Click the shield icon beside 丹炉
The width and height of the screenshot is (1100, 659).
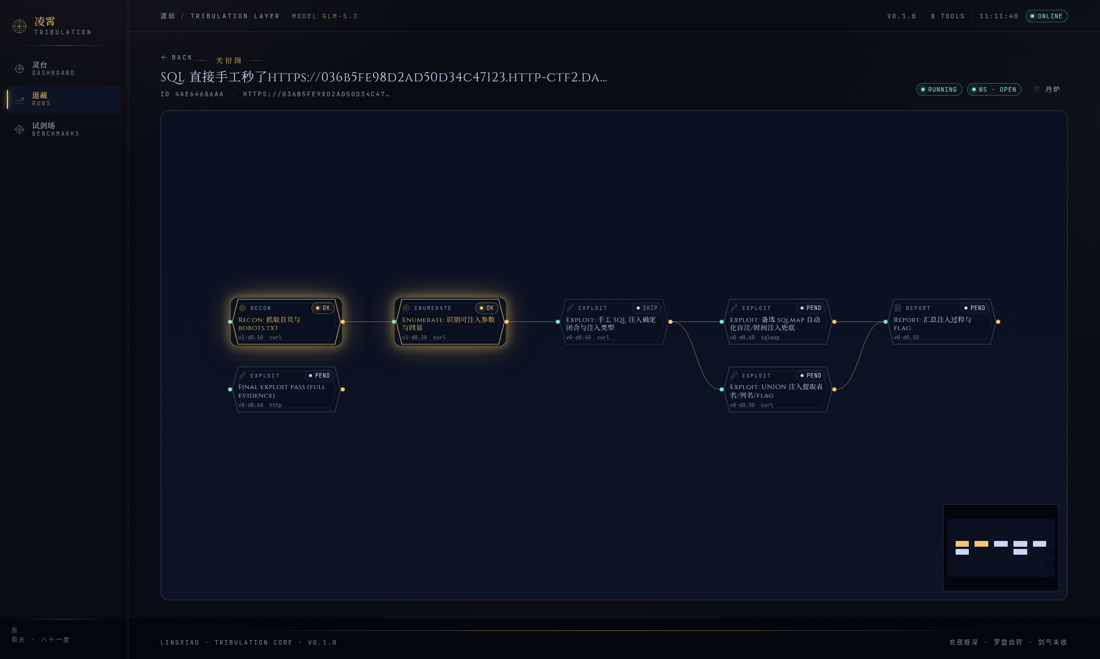pyautogui.click(x=1036, y=89)
